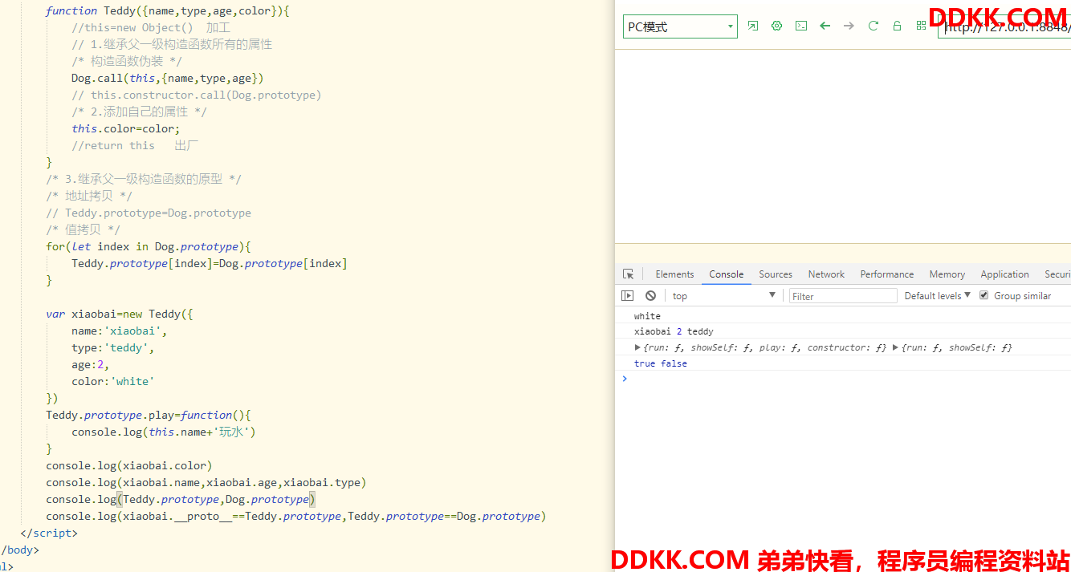Click the 'console.log(xiaobai.color)' line
Image resolution: width=1071 pixels, height=572 pixels.
pyautogui.click(x=129, y=465)
